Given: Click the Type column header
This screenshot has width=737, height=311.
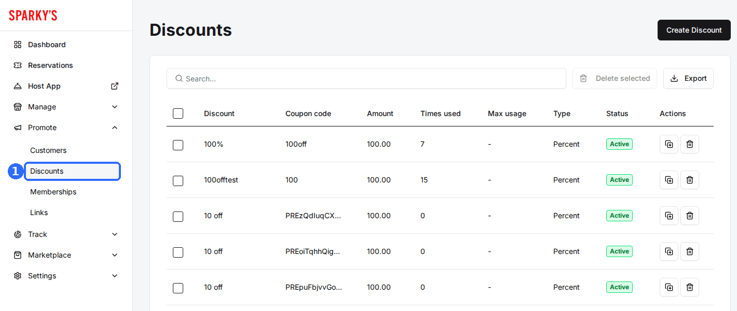Looking at the screenshot, I should pyautogui.click(x=562, y=114).
